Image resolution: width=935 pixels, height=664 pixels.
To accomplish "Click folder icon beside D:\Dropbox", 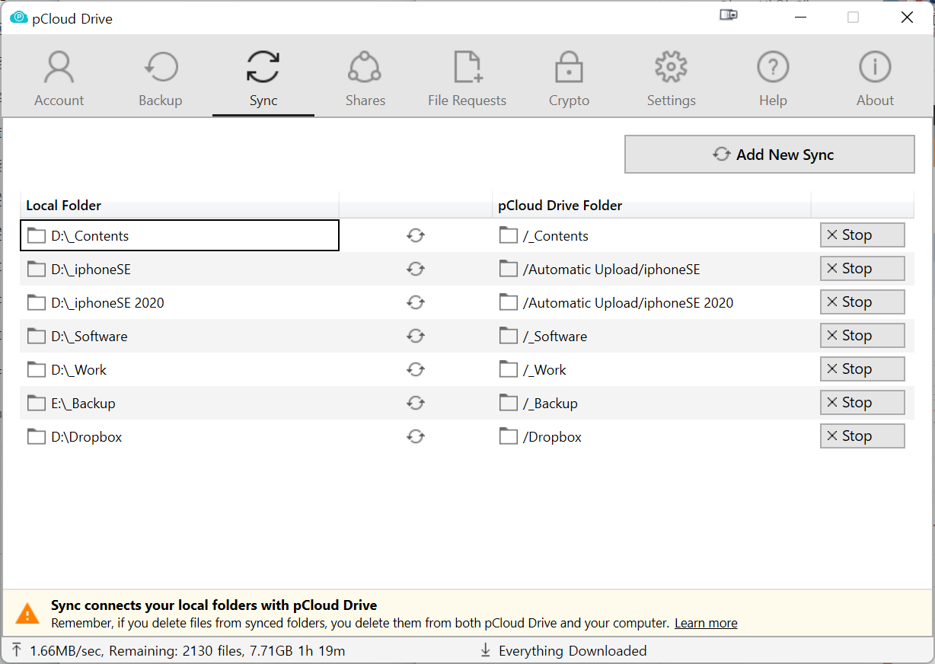I will [x=37, y=436].
